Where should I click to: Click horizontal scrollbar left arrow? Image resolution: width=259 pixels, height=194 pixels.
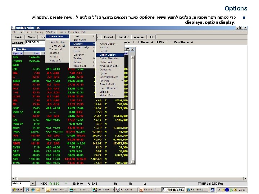click(x=14, y=179)
